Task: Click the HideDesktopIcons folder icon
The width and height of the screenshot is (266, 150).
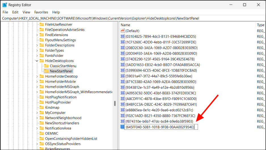Action: [42, 61]
